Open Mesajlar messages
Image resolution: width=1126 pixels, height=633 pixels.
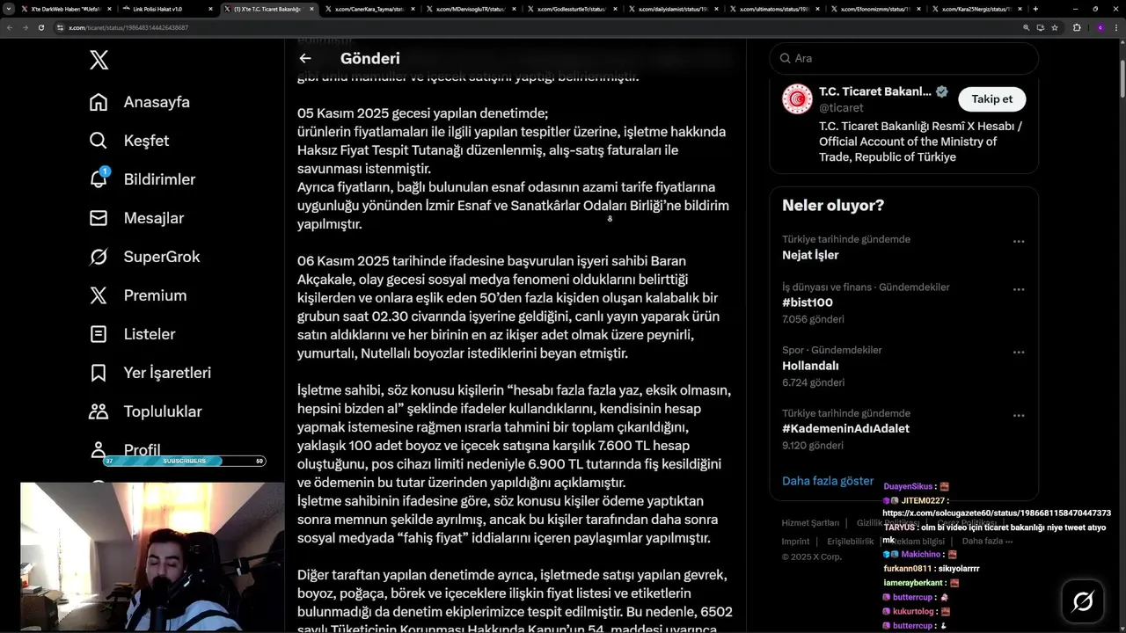tap(136, 218)
